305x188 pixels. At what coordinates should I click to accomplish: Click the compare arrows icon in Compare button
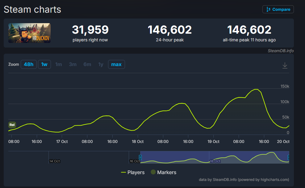point(268,9)
